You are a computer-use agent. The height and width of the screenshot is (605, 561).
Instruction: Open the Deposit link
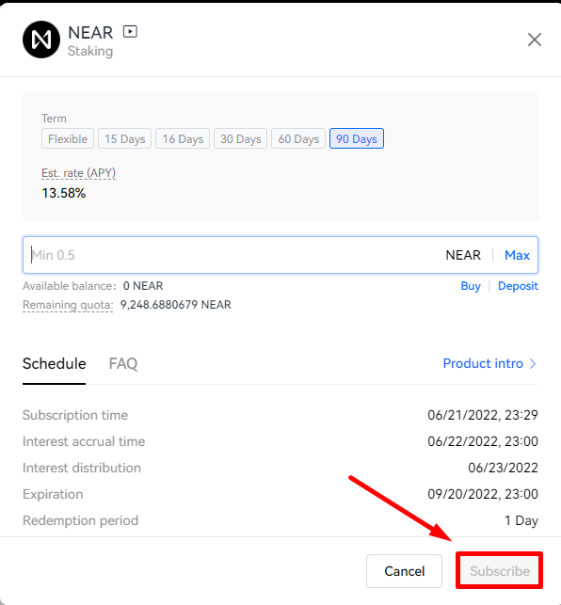click(x=518, y=286)
